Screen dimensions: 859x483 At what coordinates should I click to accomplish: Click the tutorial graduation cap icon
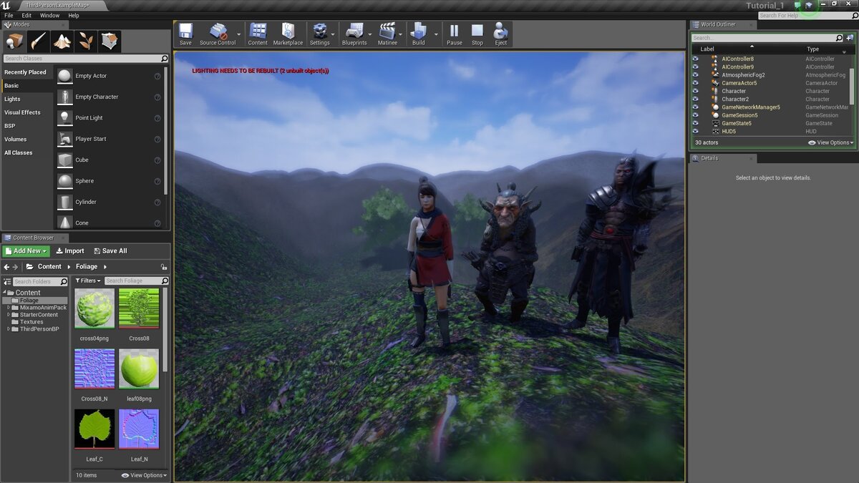pos(809,5)
